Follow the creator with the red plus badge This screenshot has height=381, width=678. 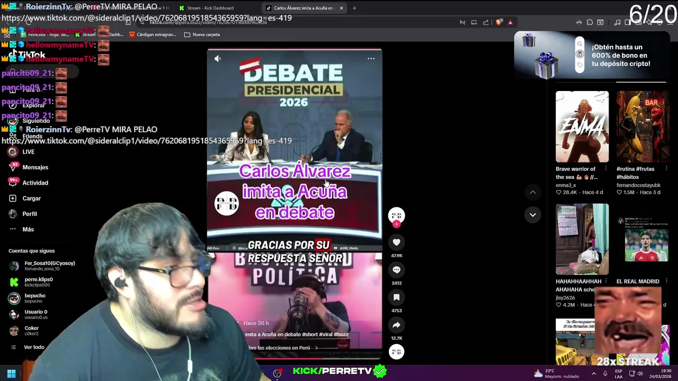[x=396, y=224]
